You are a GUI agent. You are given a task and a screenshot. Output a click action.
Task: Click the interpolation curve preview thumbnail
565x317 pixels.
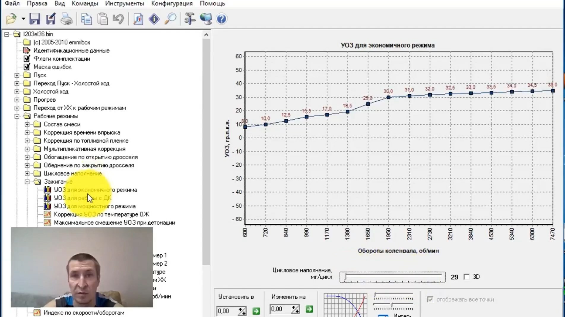tap(345, 305)
